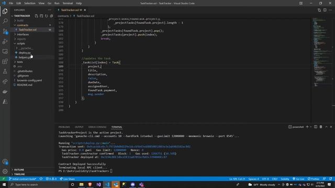The width and height of the screenshot is (335, 188).
Task: Open the File menu
Action: click(x=11, y=3)
